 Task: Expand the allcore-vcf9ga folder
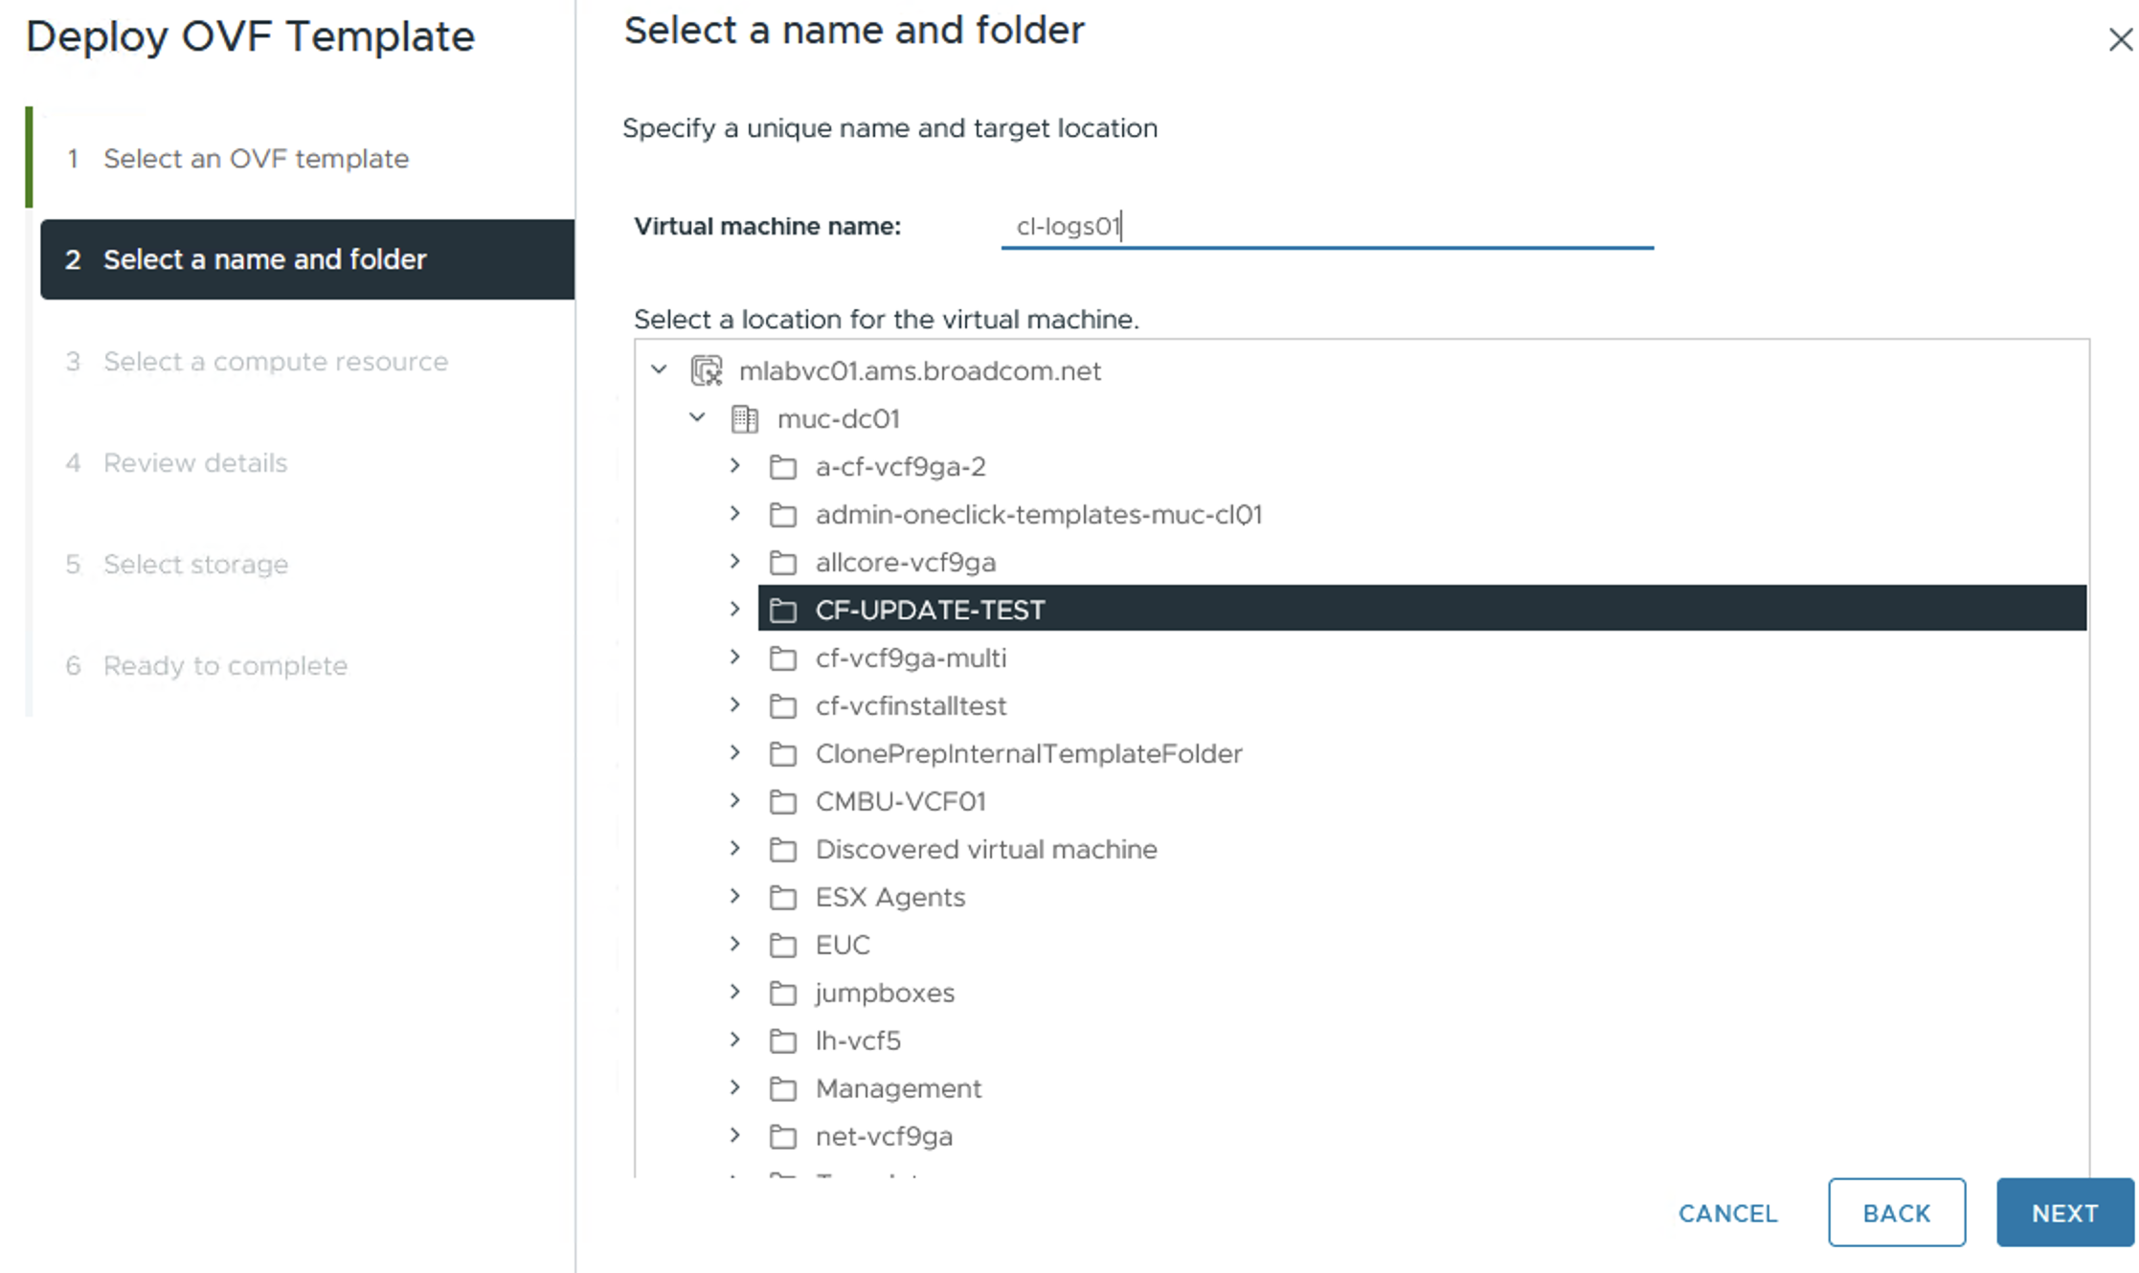(x=734, y=562)
